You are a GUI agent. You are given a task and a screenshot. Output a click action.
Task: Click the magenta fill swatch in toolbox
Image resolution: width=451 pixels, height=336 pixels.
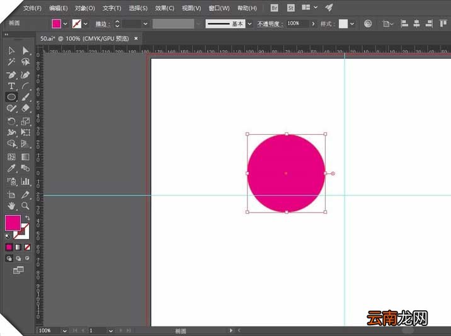(13, 223)
